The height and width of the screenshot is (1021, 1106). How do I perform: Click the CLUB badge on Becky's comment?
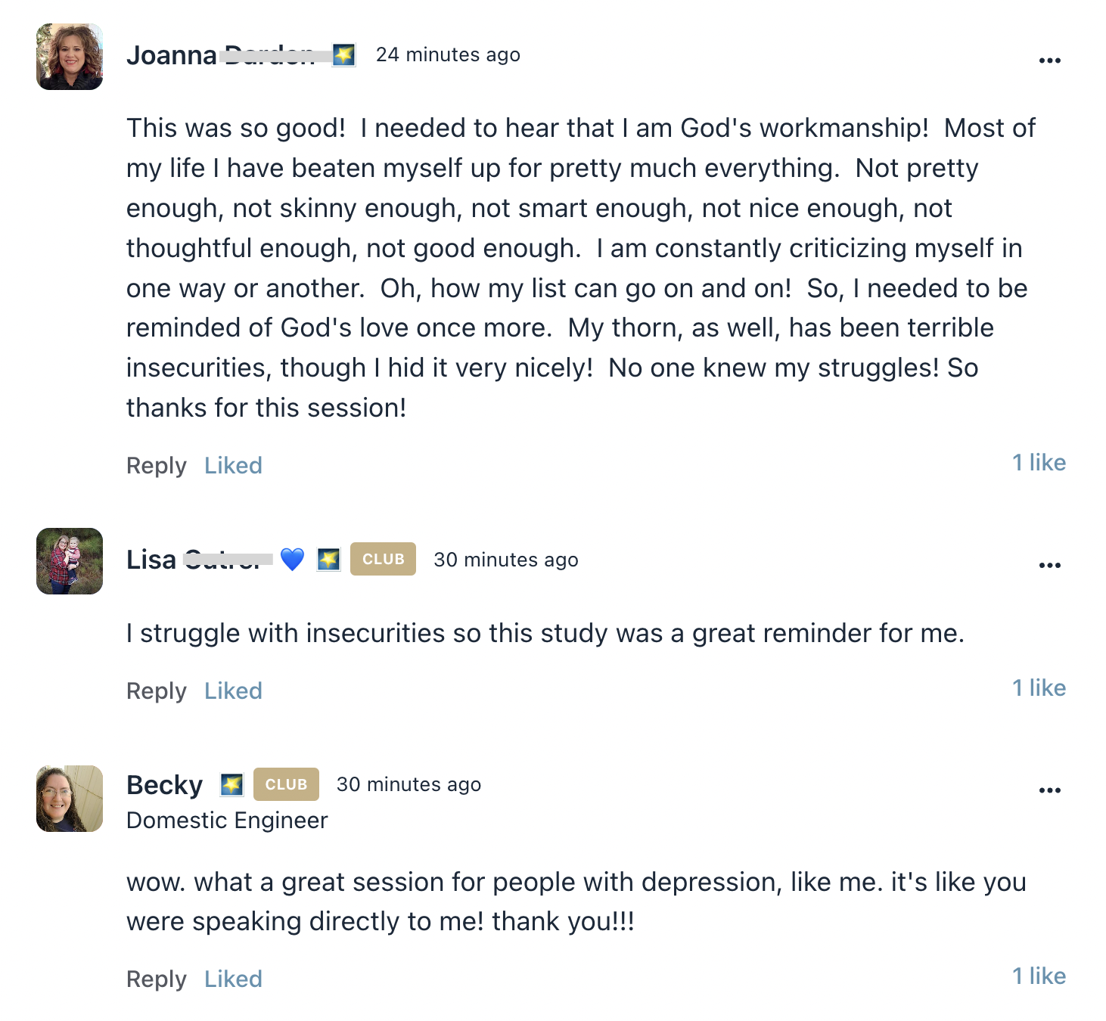286,784
